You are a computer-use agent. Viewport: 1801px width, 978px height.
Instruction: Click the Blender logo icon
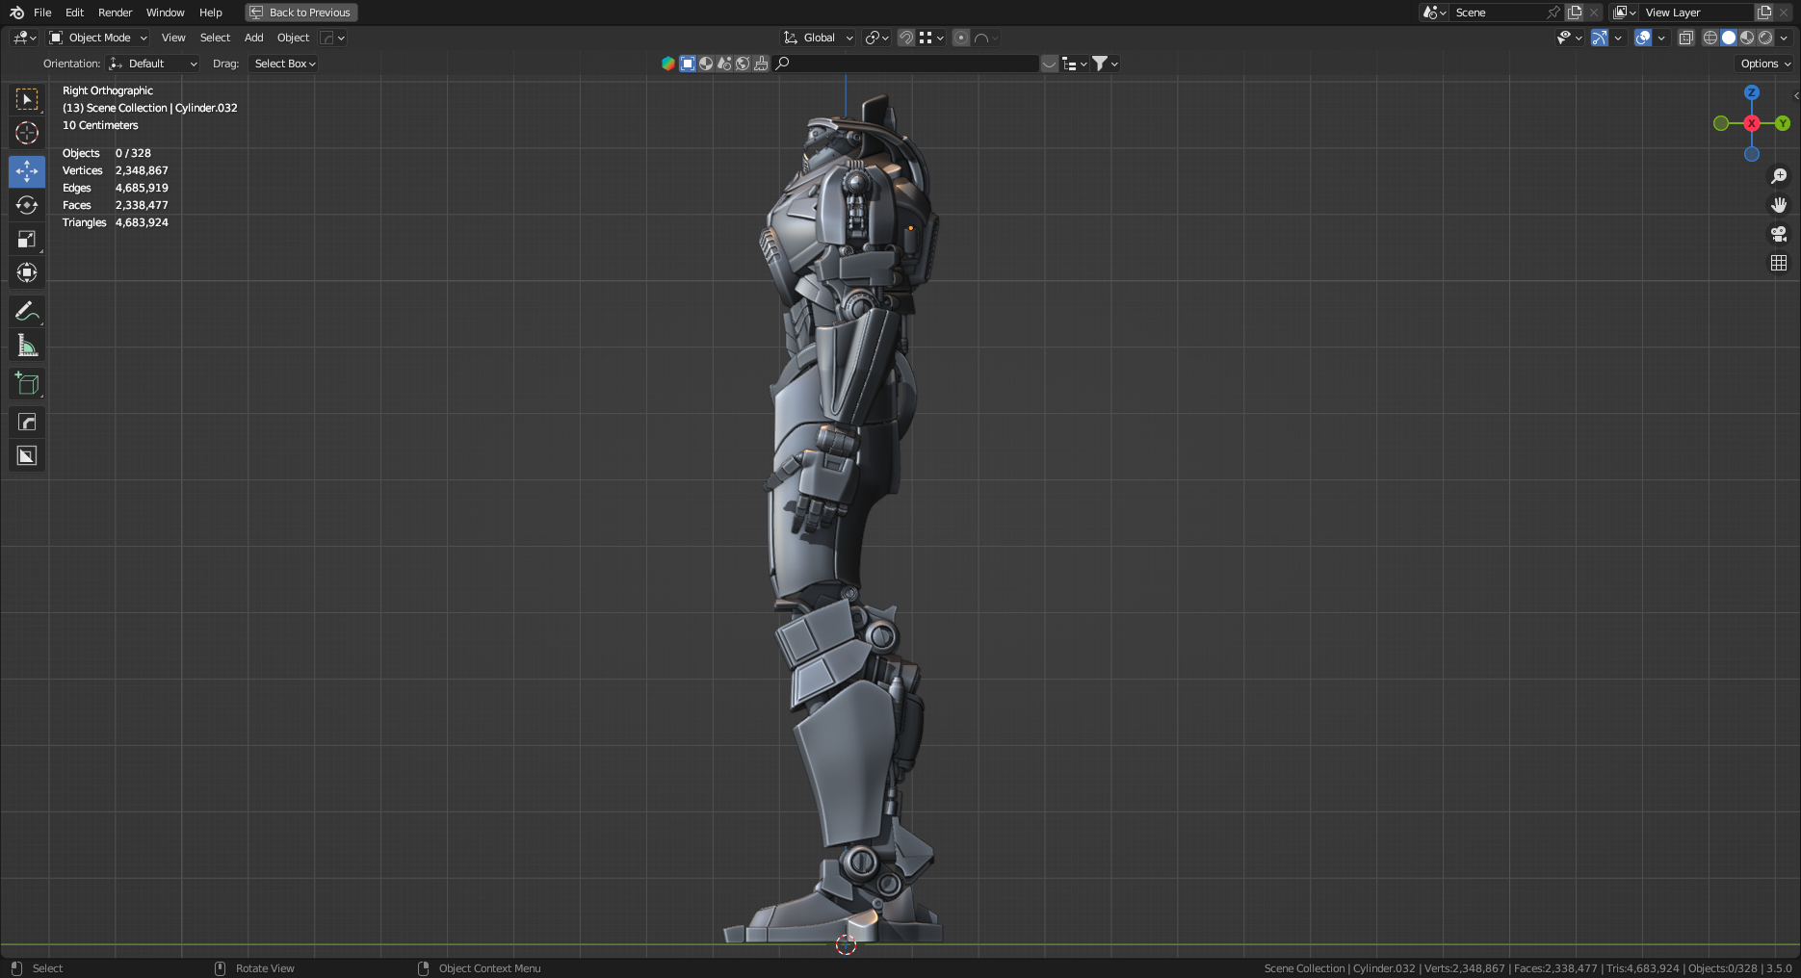(x=16, y=13)
